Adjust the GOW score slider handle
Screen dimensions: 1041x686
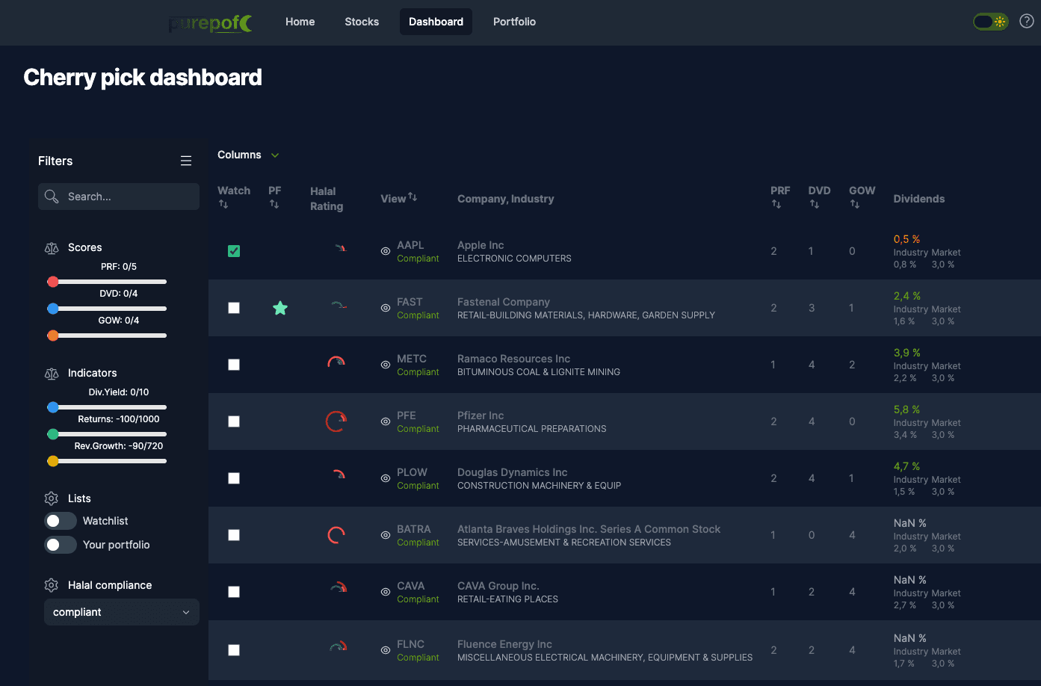53,336
